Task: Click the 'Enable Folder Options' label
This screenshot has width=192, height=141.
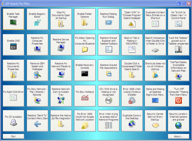Action: 84,15
